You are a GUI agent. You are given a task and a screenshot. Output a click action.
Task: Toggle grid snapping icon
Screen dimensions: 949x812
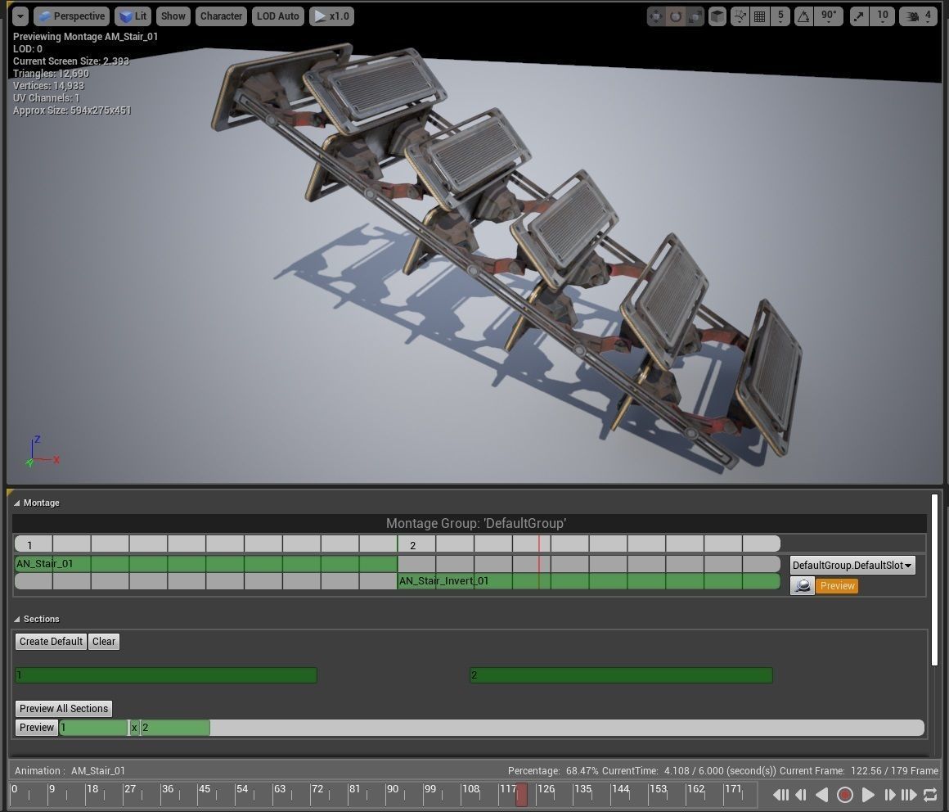tap(759, 16)
